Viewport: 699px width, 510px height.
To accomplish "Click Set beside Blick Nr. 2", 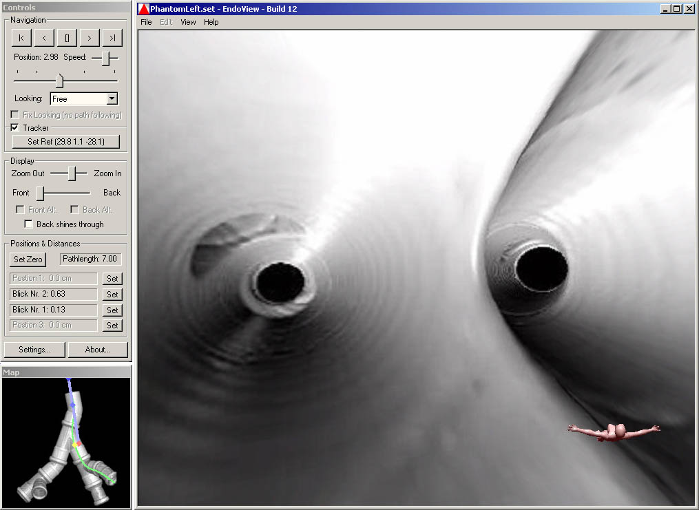I will pos(112,295).
